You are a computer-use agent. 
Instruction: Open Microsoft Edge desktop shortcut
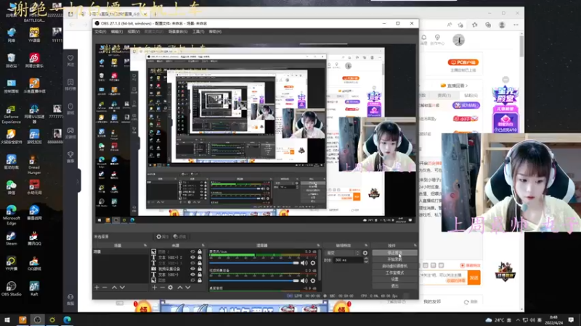11,214
